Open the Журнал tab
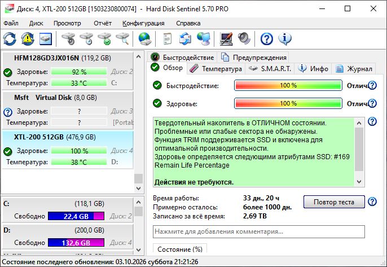Viewport: 387px width, 267px height. (x=354, y=69)
